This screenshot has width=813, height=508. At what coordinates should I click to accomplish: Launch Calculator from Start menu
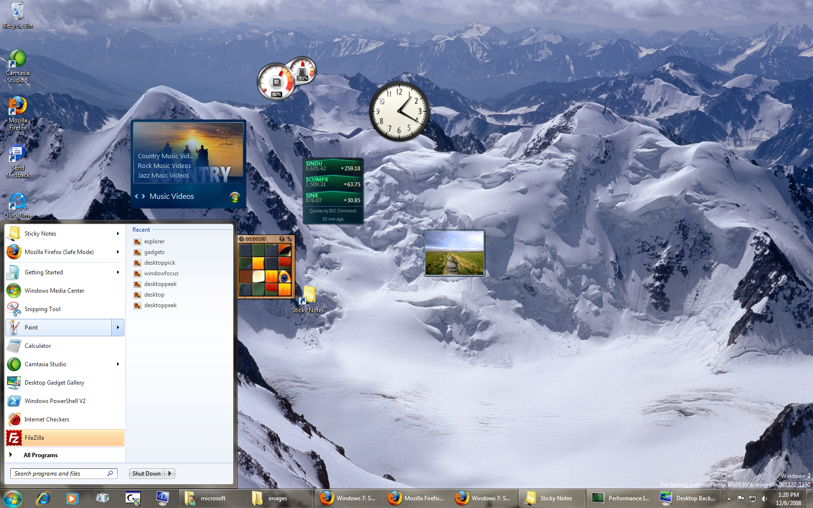click(65, 346)
